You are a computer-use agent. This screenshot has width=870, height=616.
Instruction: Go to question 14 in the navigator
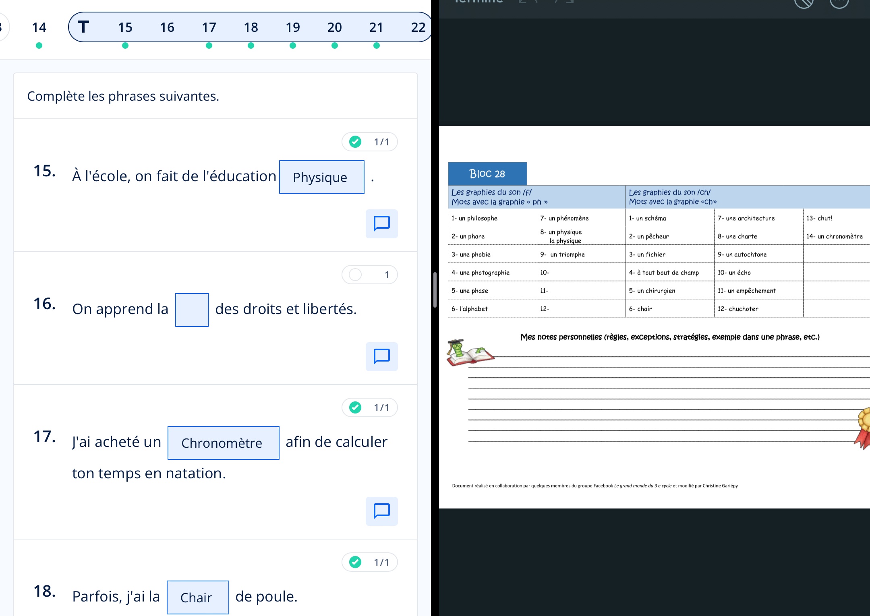pos(39,27)
